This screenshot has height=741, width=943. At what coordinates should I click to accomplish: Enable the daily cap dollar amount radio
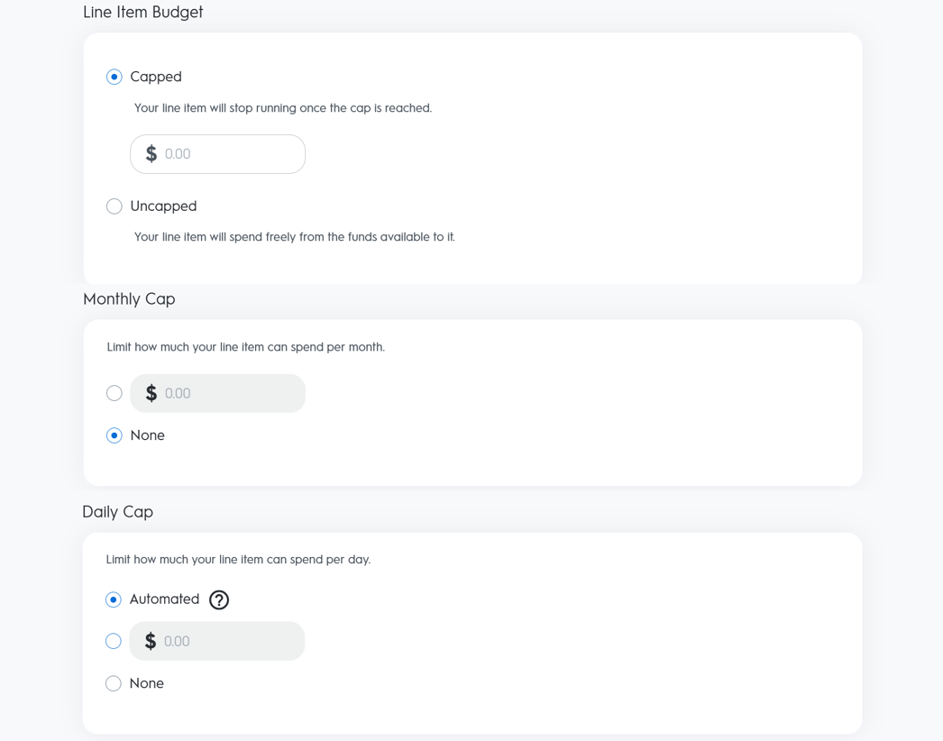(x=114, y=642)
